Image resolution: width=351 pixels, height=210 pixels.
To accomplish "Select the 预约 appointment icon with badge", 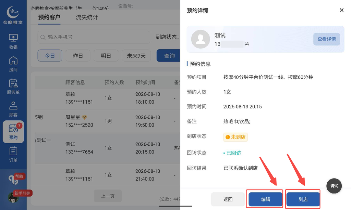I will coord(13,132).
